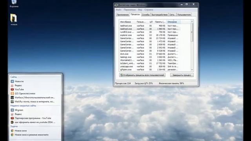Select the GameCenter row using 1 472 KB
This screenshot has width=251, height=141.
point(150,42)
